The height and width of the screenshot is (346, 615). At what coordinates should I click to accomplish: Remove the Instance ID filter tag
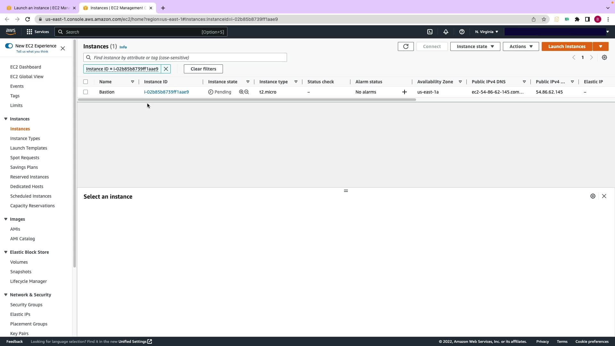166,69
